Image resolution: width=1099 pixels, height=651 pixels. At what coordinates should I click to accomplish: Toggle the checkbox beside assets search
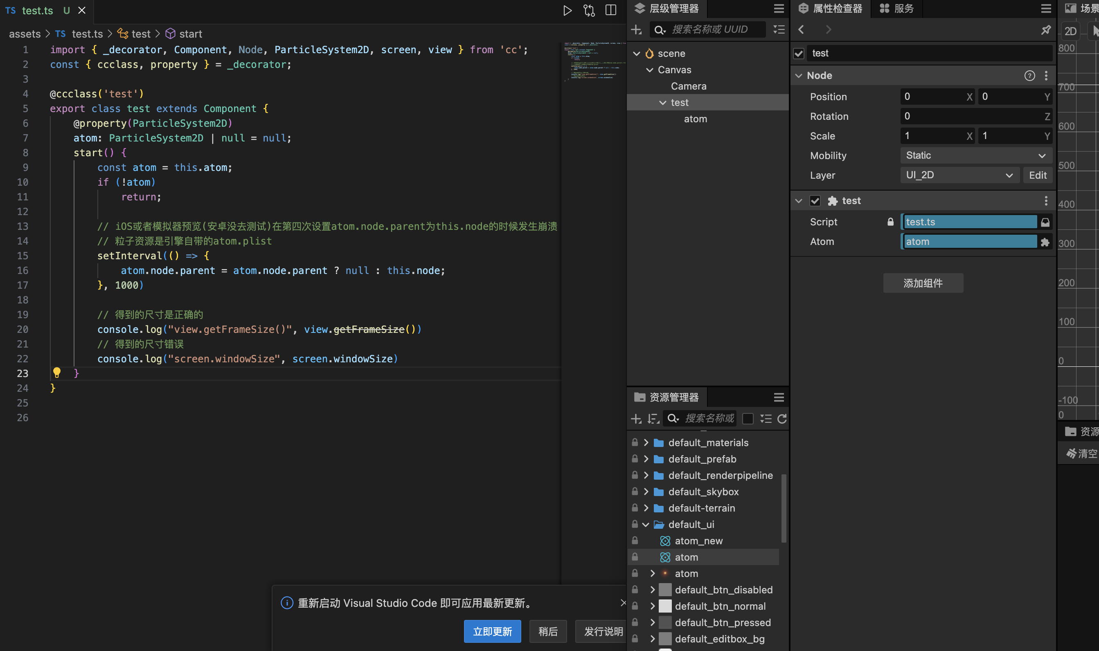point(748,419)
